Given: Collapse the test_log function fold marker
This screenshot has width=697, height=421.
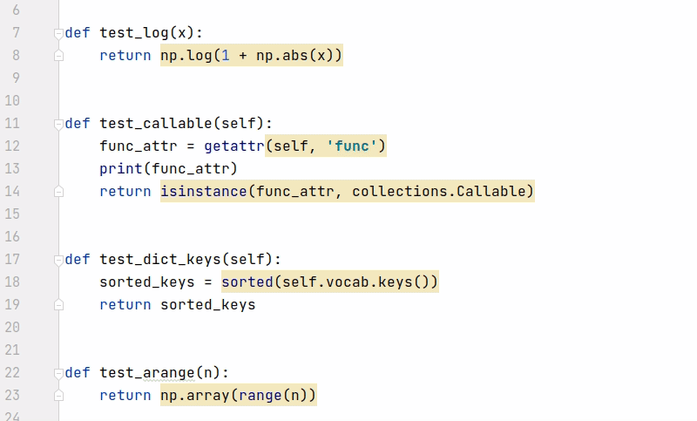Looking at the screenshot, I should coord(58,33).
